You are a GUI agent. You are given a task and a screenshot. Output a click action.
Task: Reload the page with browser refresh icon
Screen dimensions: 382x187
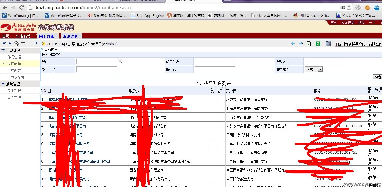(21, 7)
